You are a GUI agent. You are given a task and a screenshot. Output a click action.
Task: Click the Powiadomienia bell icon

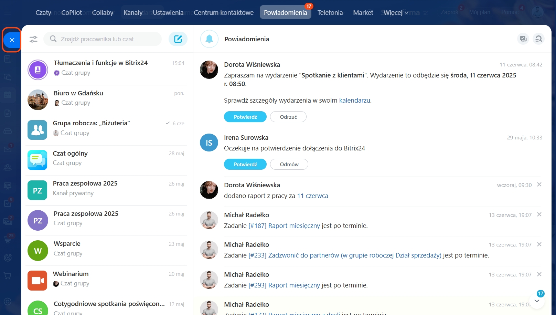209,39
